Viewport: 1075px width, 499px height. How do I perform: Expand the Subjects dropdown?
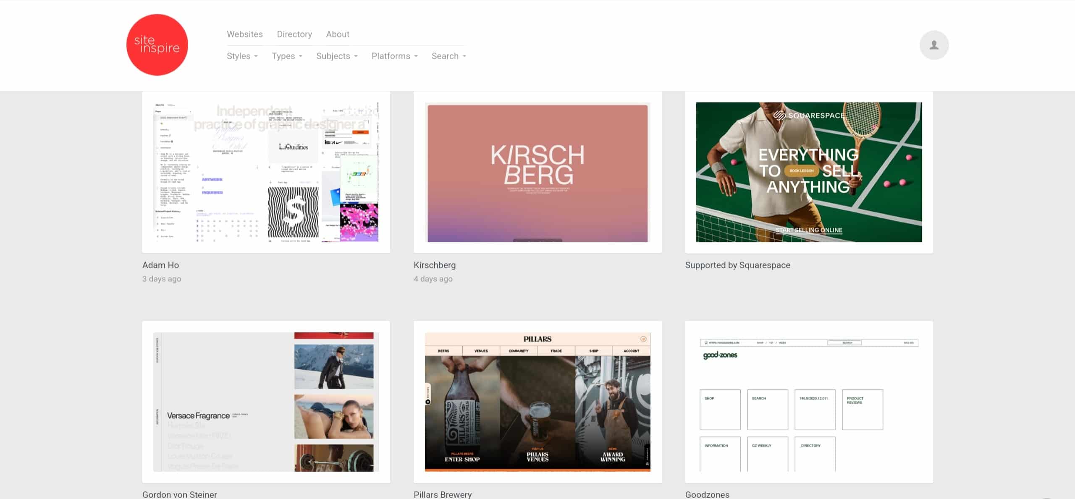point(337,56)
